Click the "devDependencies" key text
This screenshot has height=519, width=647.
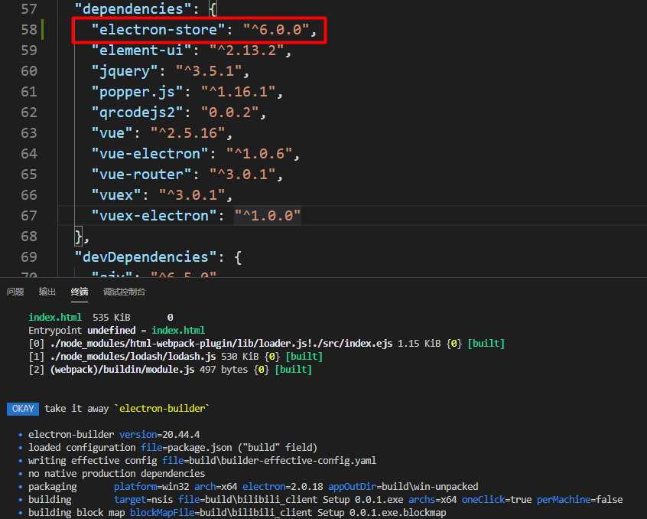point(141,256)
